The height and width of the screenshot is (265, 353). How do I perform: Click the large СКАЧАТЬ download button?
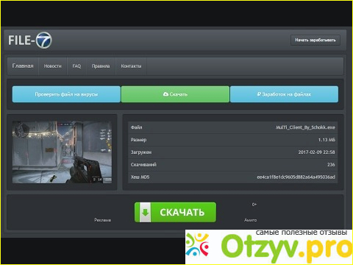(x=175, y=212)
